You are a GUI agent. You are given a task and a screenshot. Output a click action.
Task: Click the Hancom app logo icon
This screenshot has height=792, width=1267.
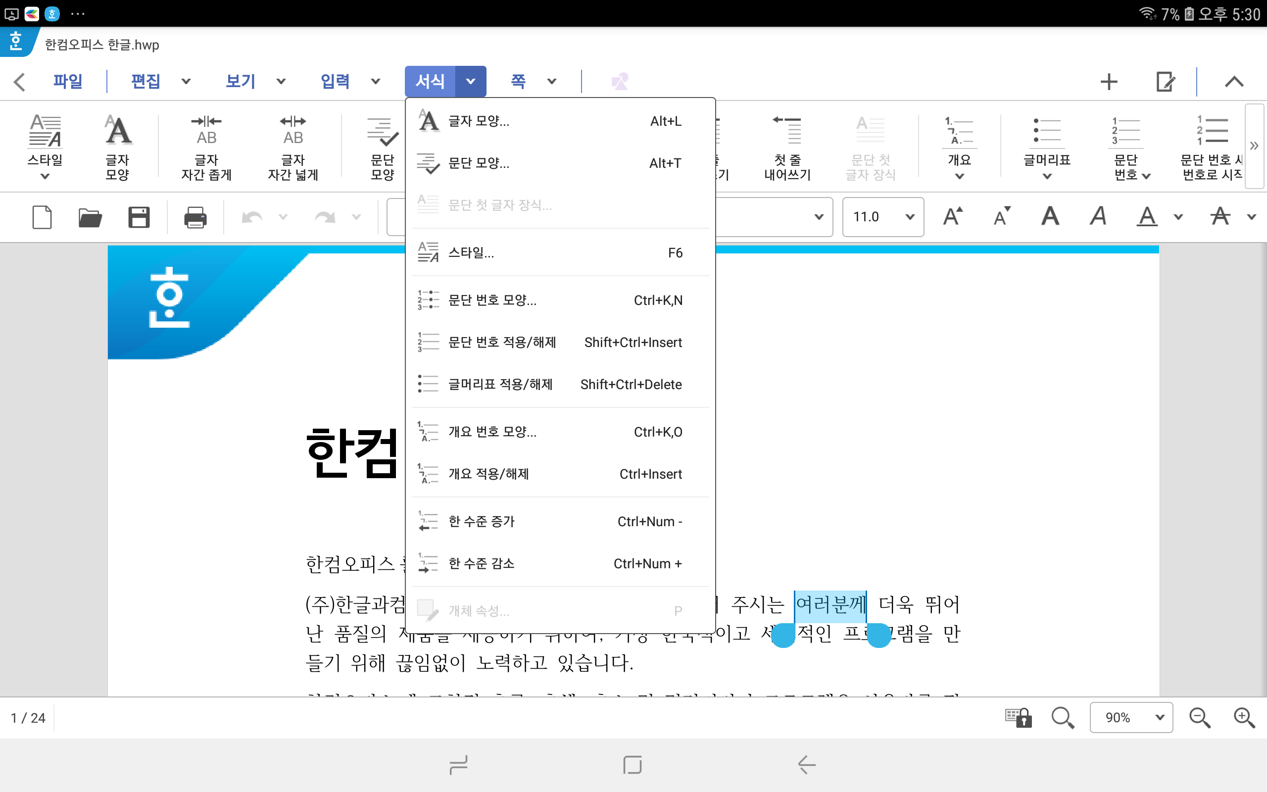(x=17, y=42)
